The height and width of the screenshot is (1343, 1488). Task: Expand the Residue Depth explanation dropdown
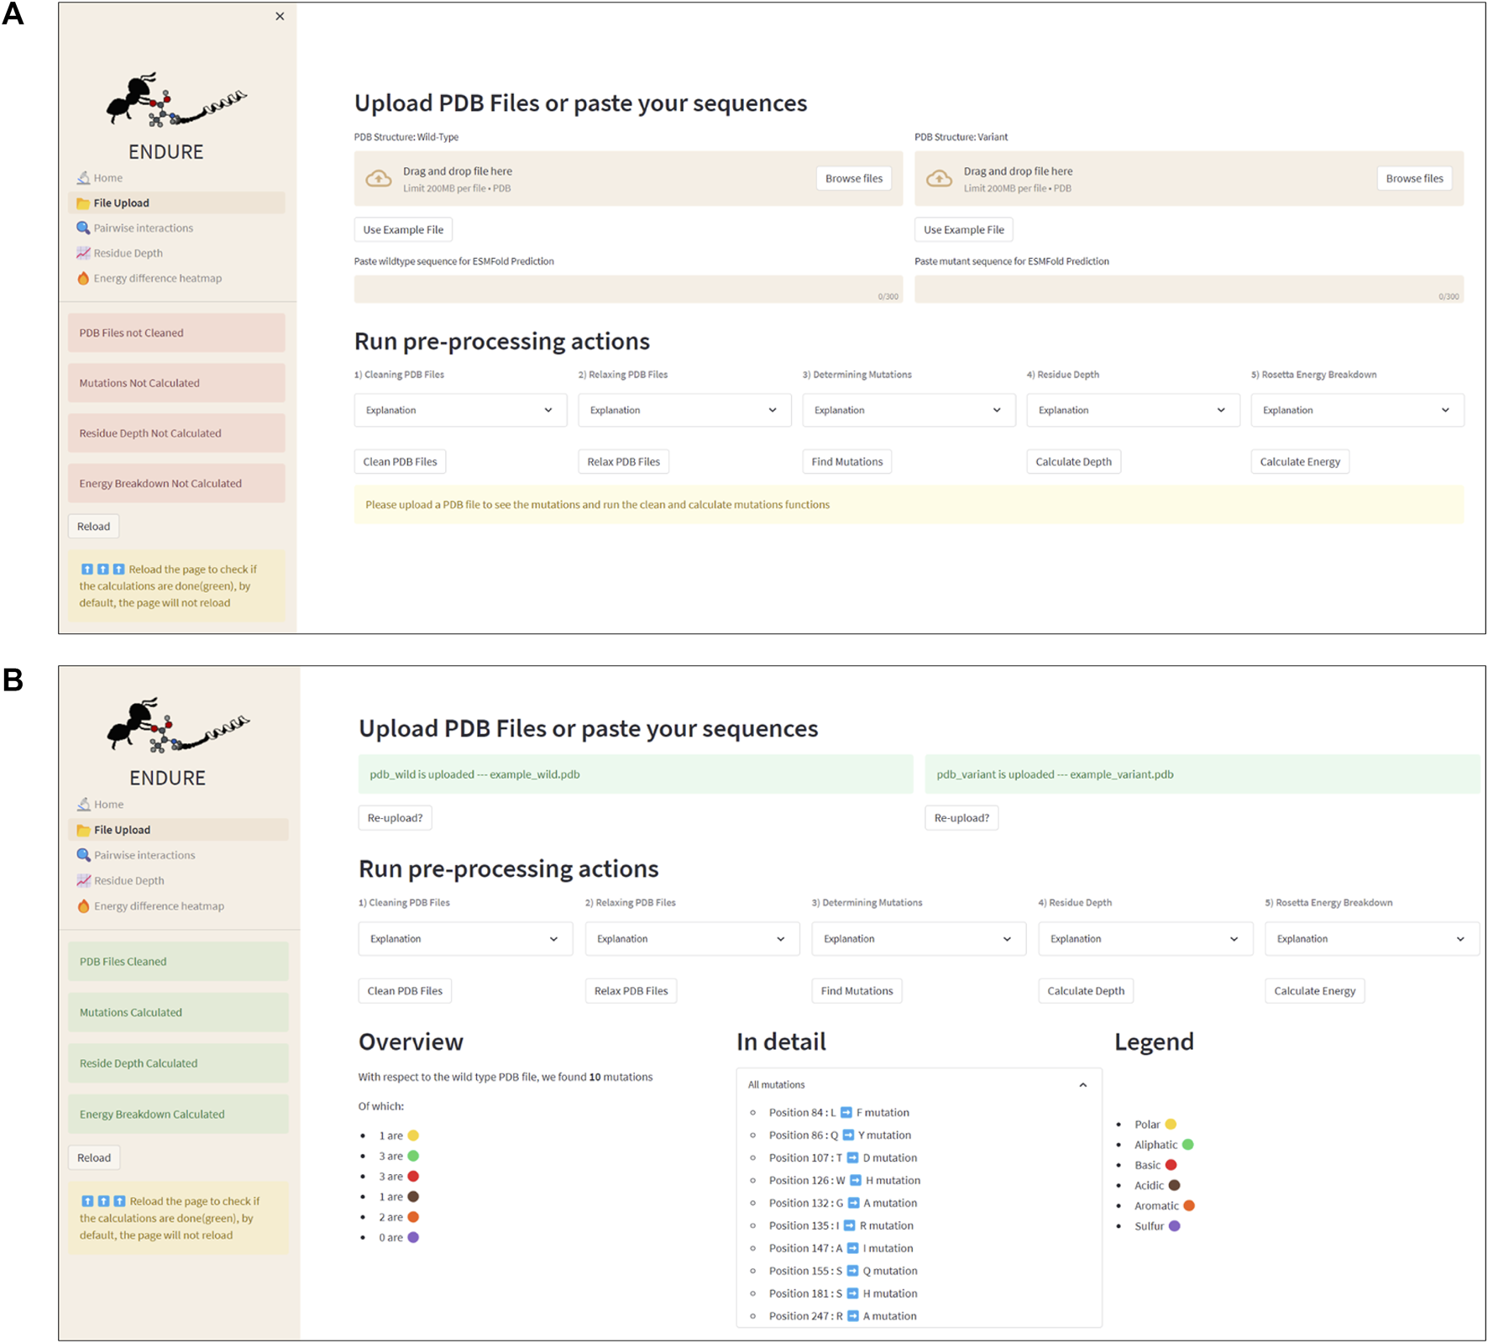pos(1132,411)
